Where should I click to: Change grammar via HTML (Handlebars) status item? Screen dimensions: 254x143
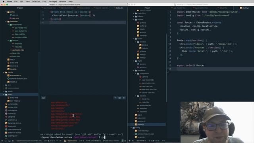[x=93, y=141]
